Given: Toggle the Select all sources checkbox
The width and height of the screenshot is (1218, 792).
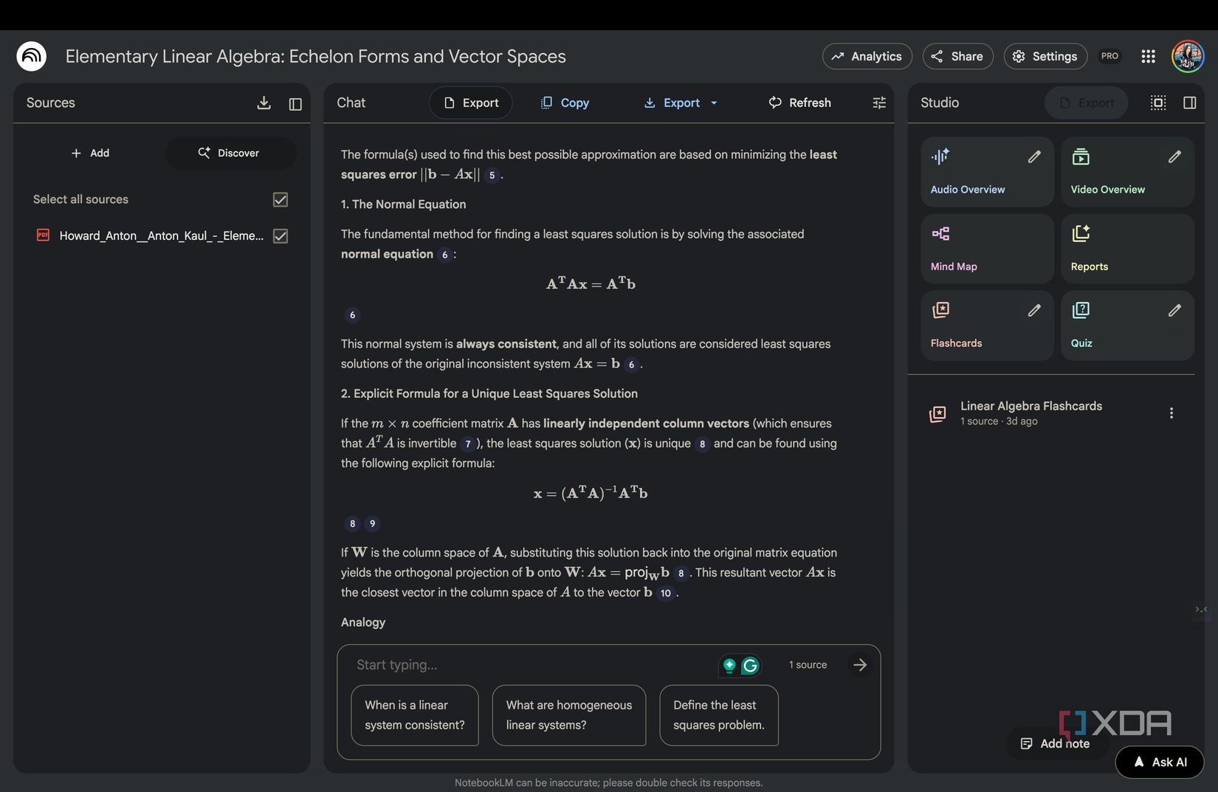Looking at the screenshot, I should click(x=281, y=199).
